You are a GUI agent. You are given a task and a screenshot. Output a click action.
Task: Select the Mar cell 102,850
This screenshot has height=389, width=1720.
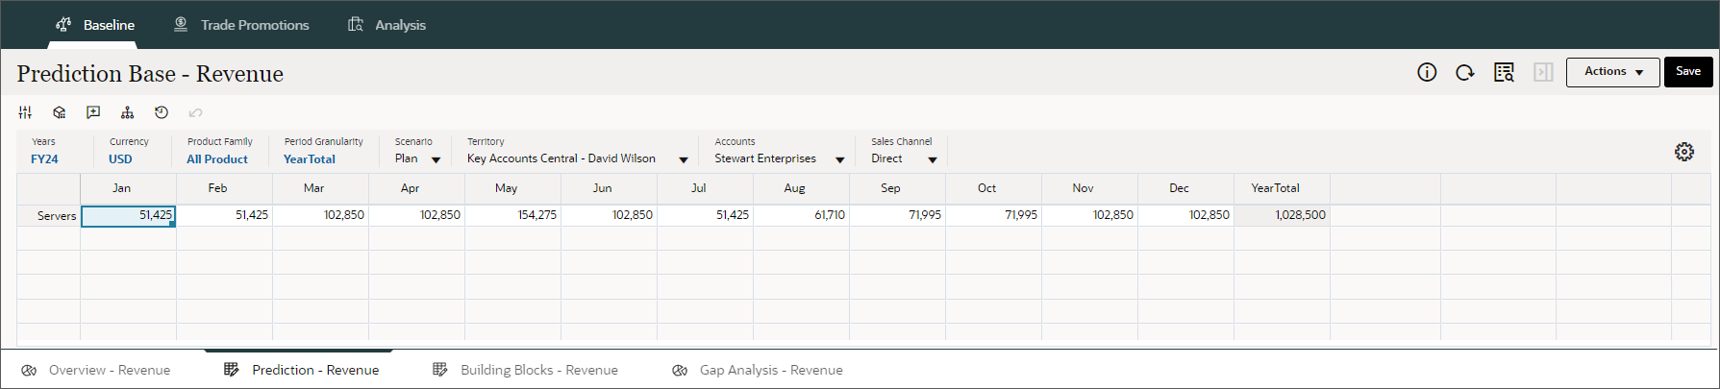[x=320, y=215]
